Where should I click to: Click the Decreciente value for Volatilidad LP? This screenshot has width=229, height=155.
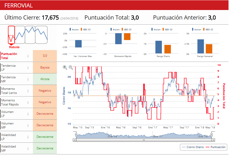[45, 137]
